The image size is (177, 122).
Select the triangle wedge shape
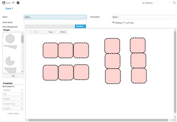point(10,47)
